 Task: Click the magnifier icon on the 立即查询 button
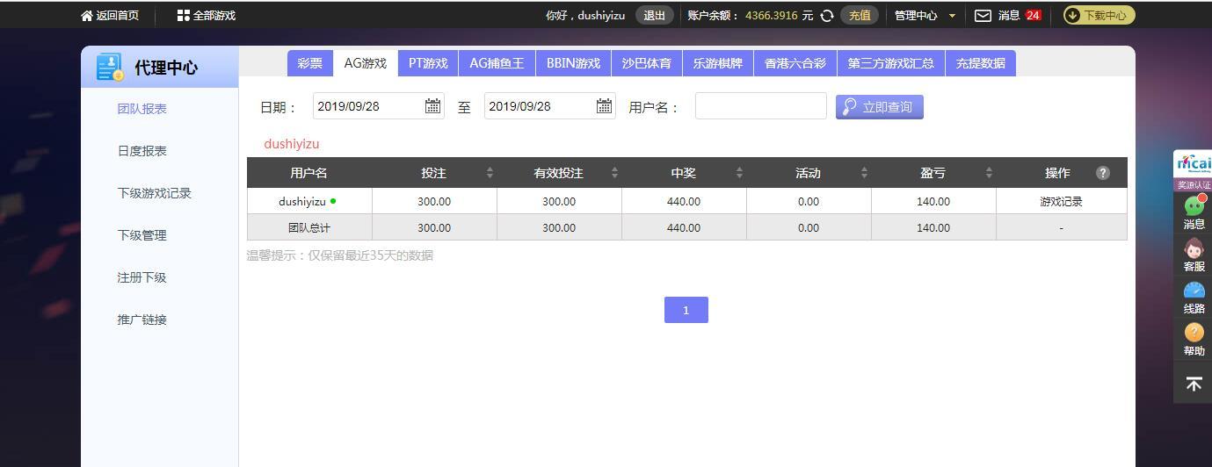click(849, 107)
